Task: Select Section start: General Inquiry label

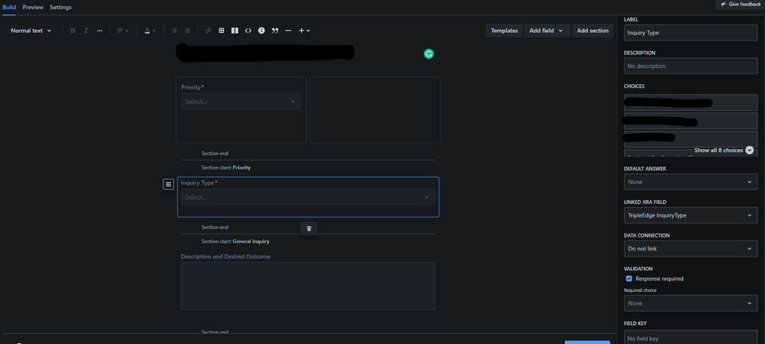Action: (235, 241)
